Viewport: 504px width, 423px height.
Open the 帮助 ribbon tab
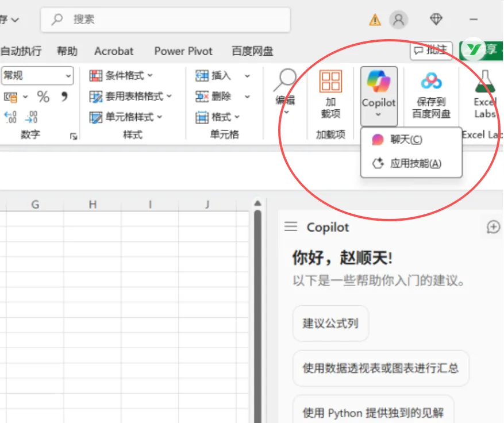[x=67, y=51]
